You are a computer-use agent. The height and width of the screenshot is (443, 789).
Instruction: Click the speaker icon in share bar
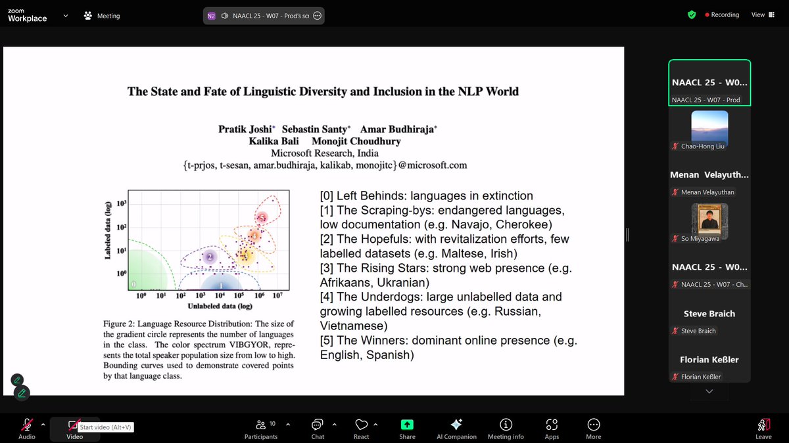click(x=225, y=16)
